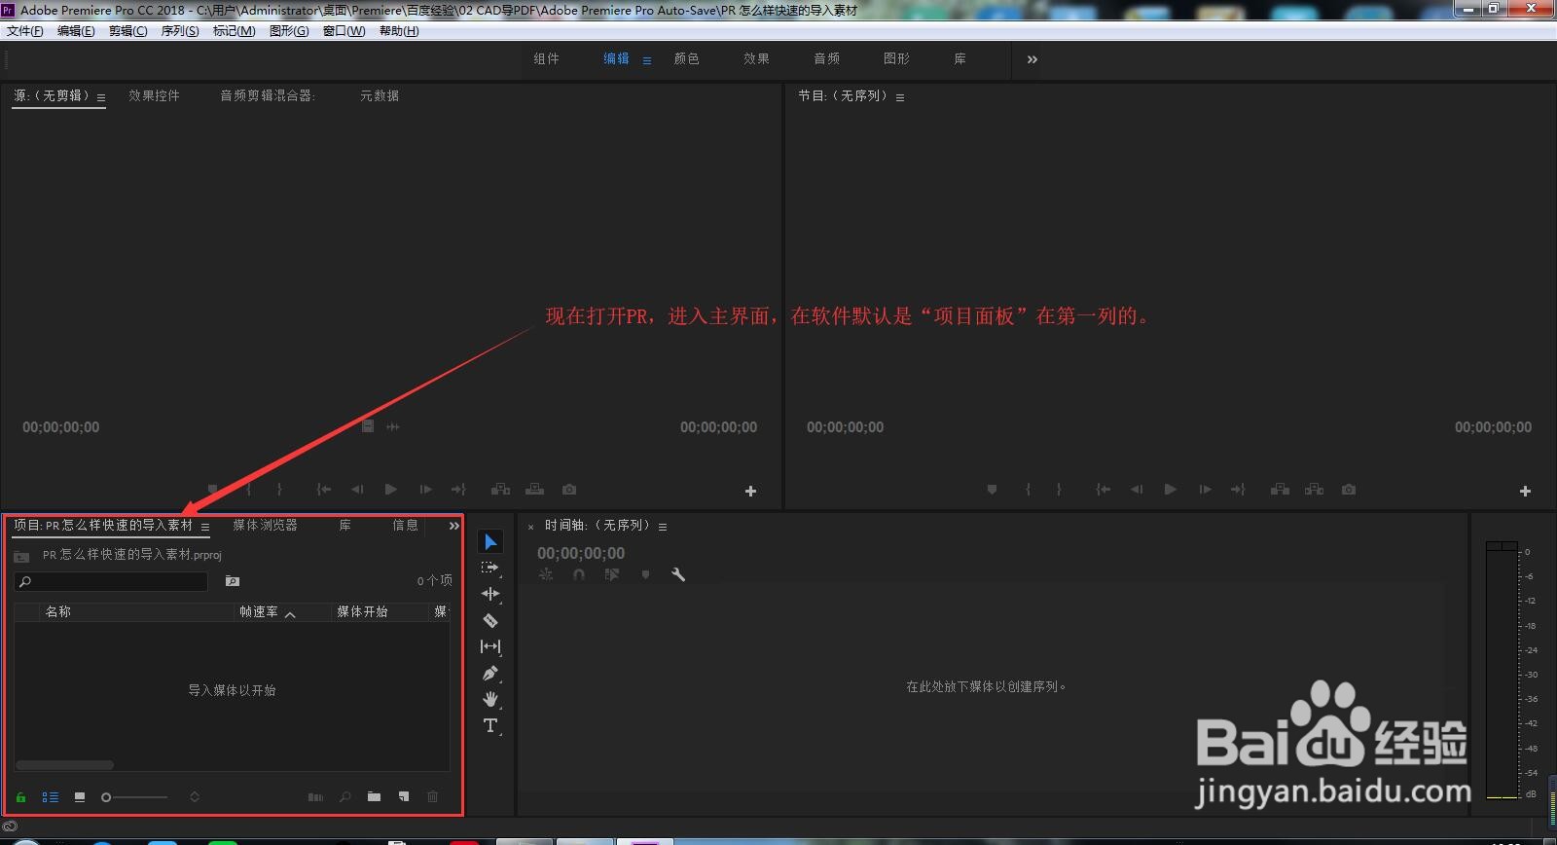Open 序列(S) menu
1557x845 pixels.
180,31
